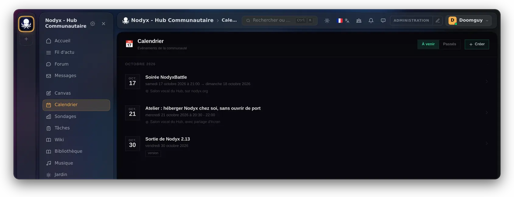514x197 pixels.
Task: Open the Forum section
Action: [76, 64]
